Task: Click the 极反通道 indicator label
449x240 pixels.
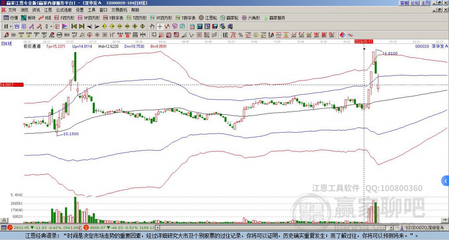Action: pos(32,46)
